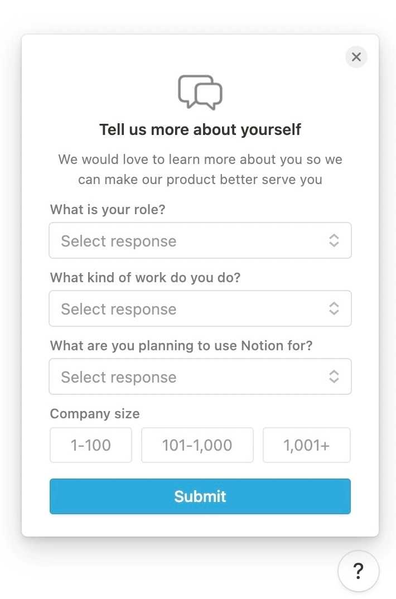Image resolution: width=396 pixels, height=599 pixels.
Task: Select the 1-100 company size option
Action: tap(90, 445)
